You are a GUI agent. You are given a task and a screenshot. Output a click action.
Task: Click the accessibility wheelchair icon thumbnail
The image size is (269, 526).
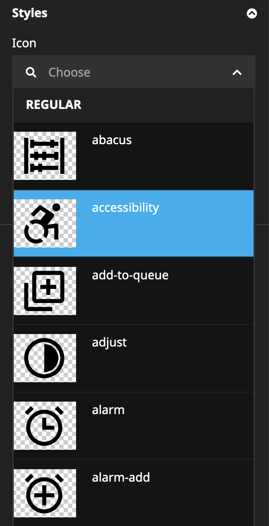click(45, 223)
